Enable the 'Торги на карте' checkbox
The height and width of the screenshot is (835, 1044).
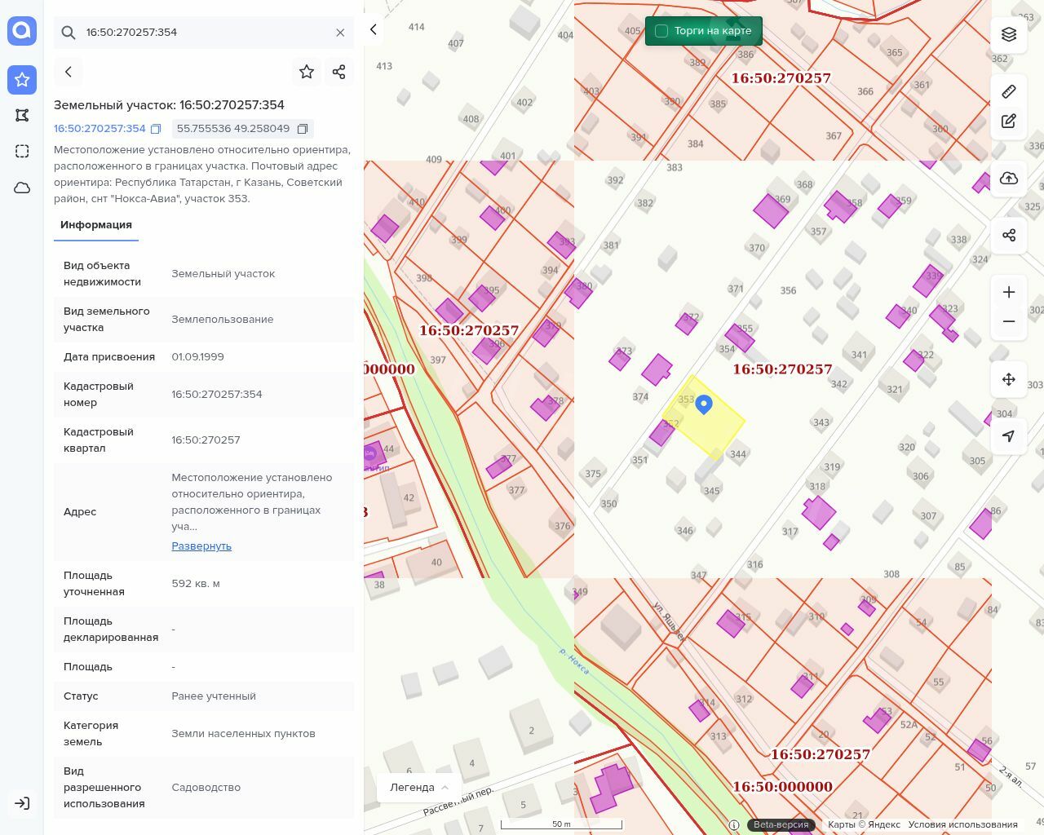[x=661, y=31]
